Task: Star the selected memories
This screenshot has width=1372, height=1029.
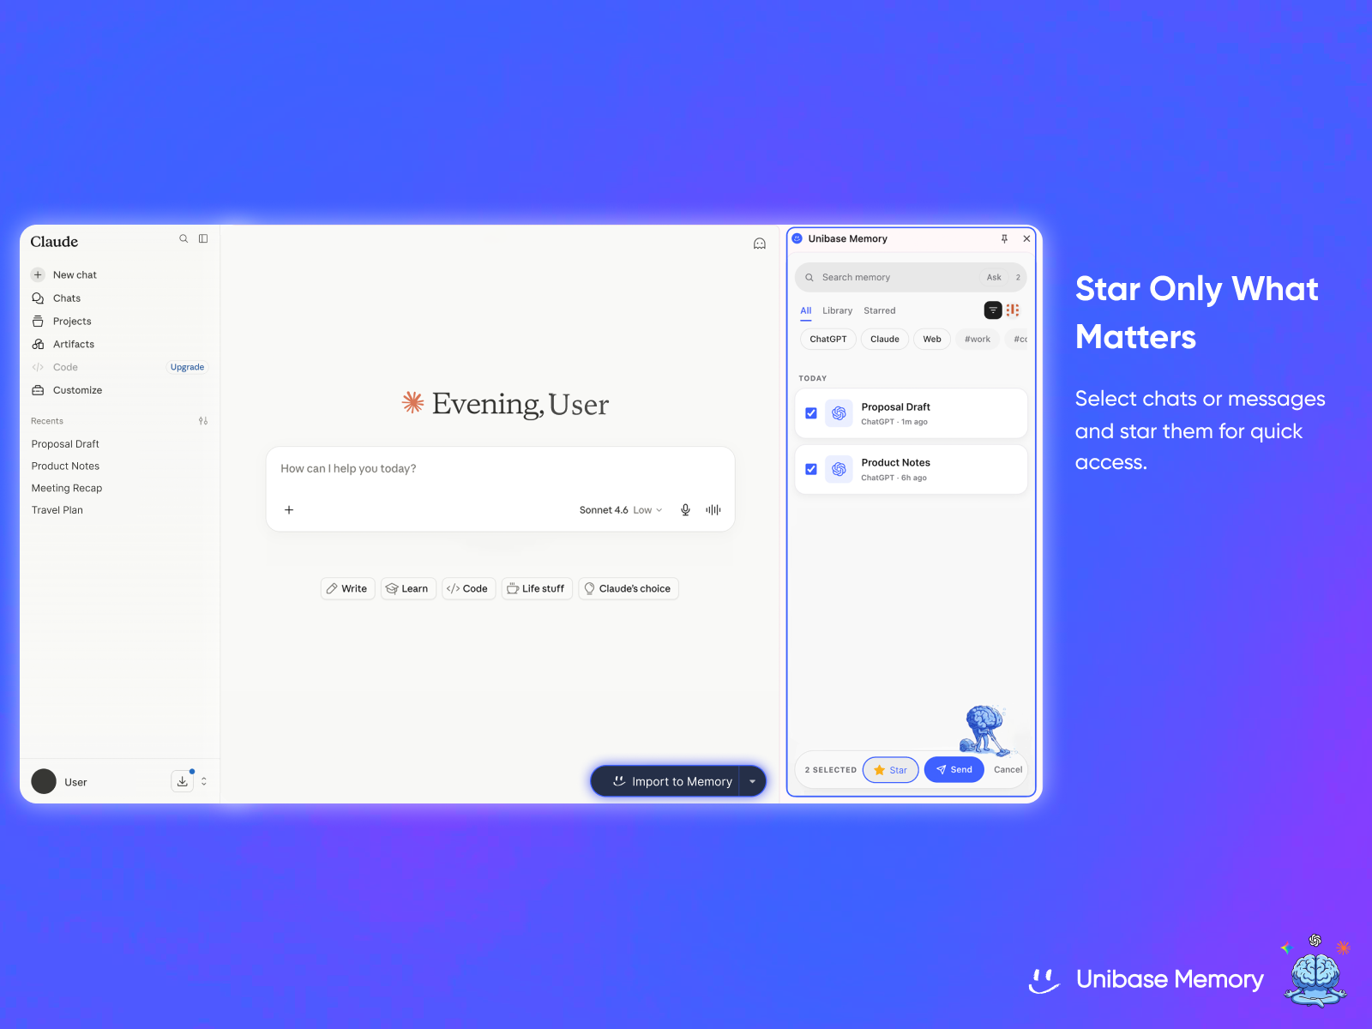Action: (891, 770)
